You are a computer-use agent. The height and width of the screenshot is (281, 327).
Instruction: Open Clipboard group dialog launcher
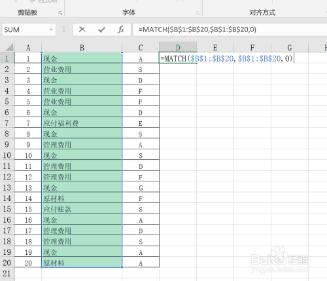tap(60, 13)
